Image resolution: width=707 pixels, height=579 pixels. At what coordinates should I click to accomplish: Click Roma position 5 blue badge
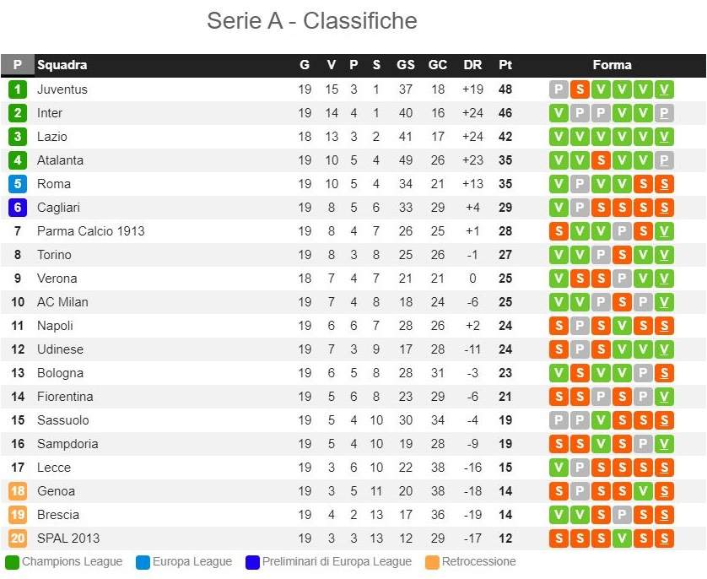pos(18,184)
